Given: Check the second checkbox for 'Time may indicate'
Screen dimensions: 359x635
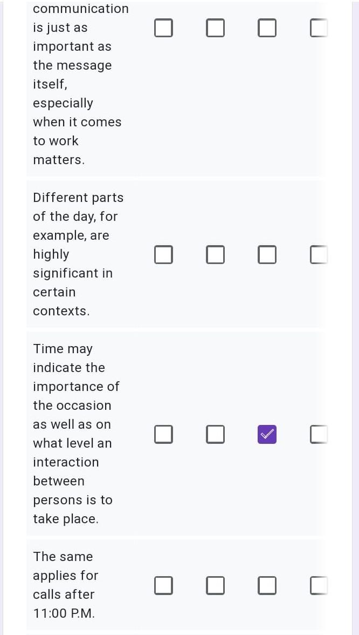Looking at the screenshot, I should pos(216,434).
